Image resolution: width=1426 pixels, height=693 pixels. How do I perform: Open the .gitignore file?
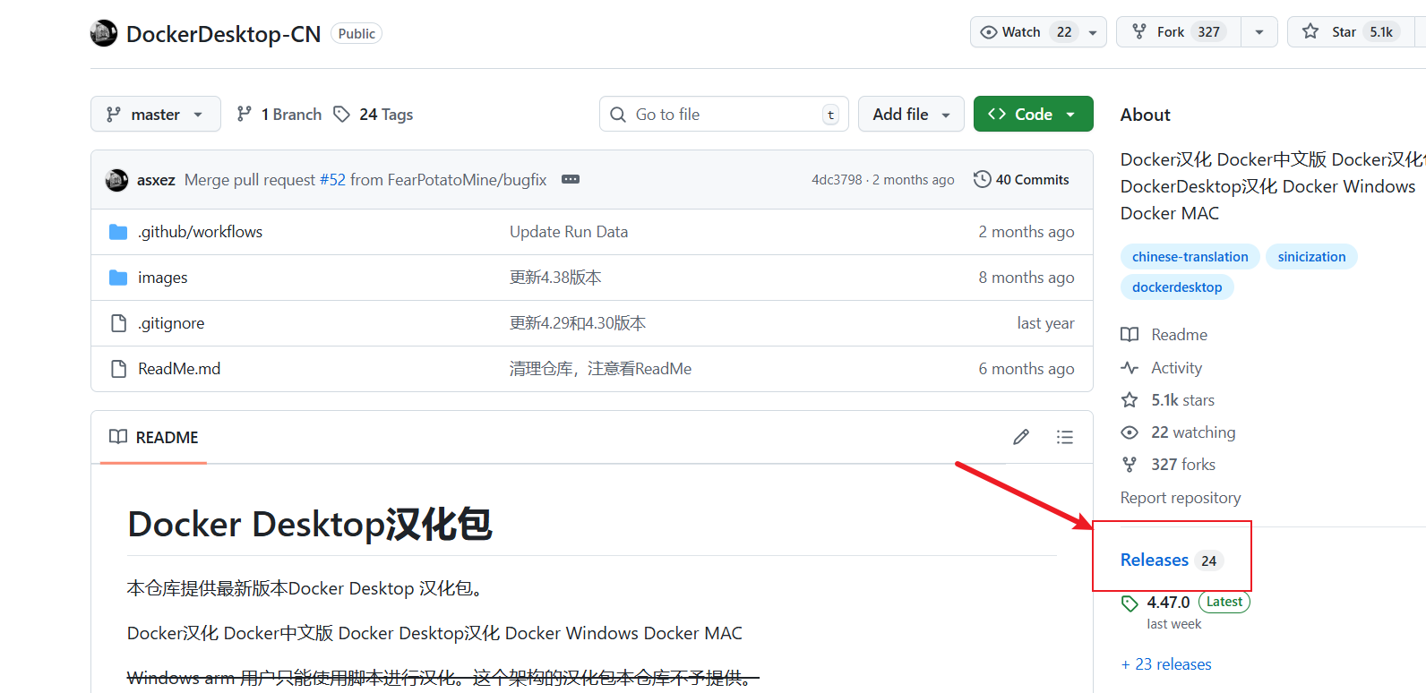point(171,323)
